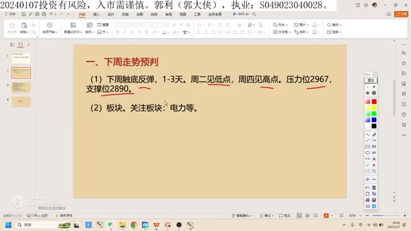
Task: Open WPS Office from the taskbar
Action: [157, 225]
